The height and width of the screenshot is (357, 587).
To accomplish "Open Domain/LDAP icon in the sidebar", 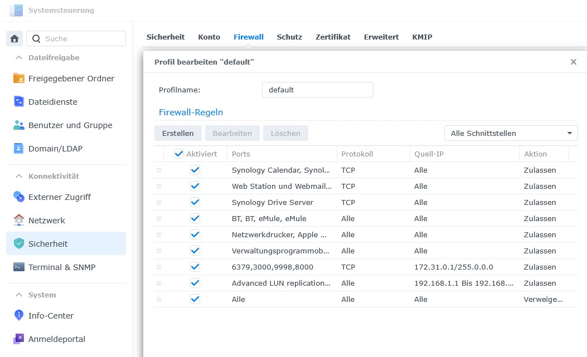I will tap(19, 149).
